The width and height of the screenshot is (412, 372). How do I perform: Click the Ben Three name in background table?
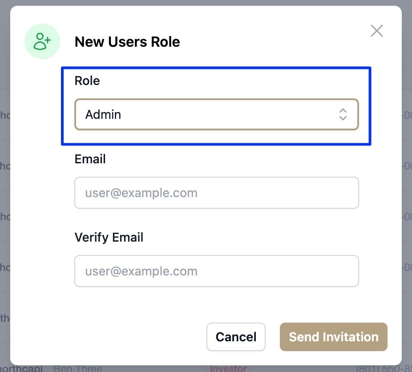pyautogui.click(x=78, y=368)
